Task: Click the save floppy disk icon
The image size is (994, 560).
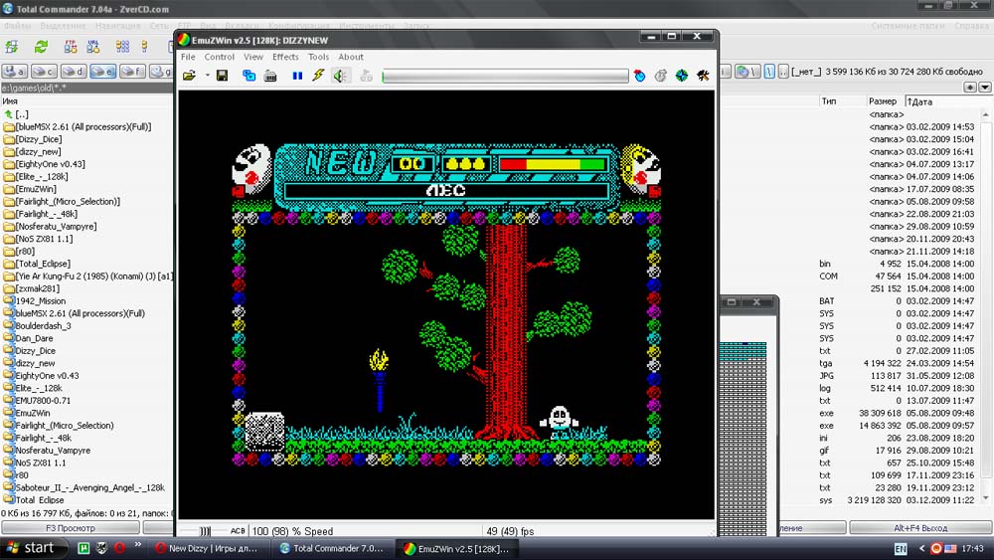Action: [222, 76]
